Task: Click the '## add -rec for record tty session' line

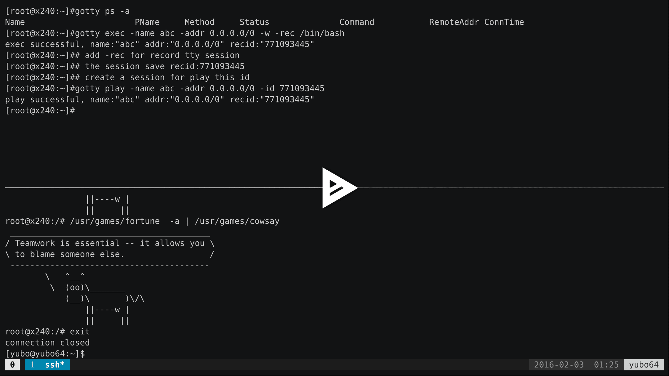Action: click(122, 55)
